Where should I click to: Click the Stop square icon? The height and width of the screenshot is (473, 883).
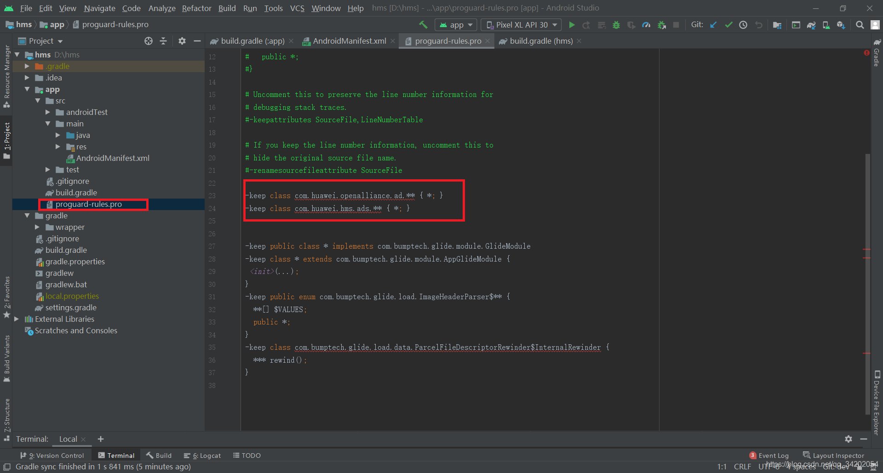pyautogui.click(x=676, y=25)
